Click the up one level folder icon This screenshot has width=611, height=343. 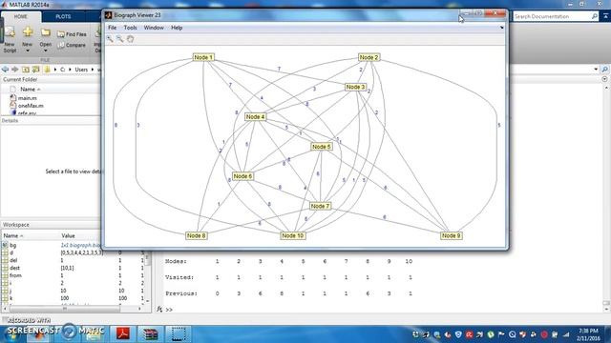pos(26,70)
